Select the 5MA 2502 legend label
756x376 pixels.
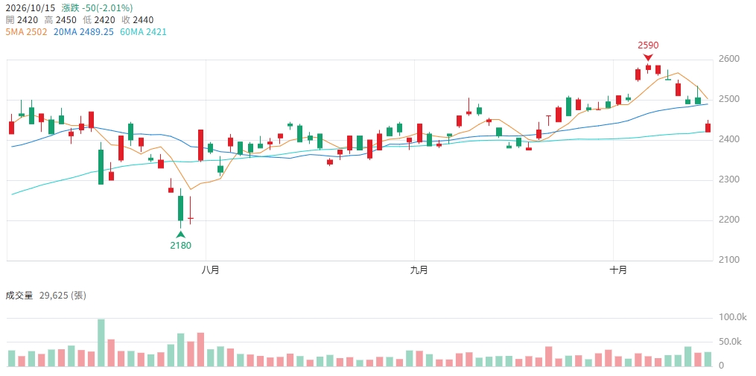(x=27, y=32)
